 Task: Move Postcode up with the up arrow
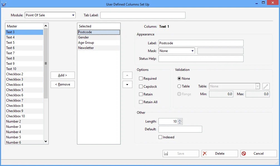(x=127, y=75)
